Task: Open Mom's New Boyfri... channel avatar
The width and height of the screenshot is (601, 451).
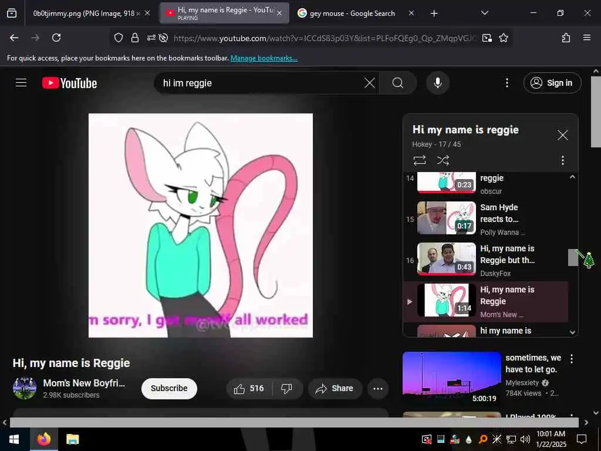Action: pyautogui.click(x=25, y=388)
